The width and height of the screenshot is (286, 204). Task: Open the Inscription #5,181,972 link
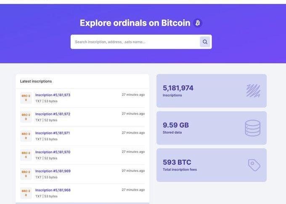(53, 114)
